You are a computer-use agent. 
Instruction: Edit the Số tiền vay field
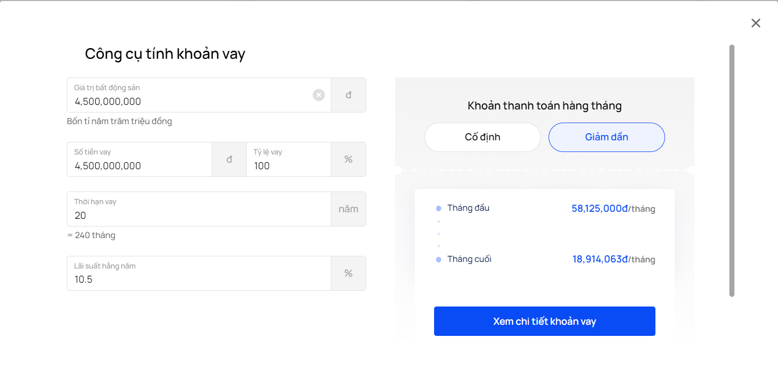140,159
